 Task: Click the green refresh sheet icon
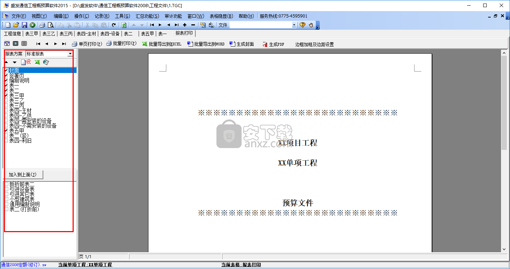124,25
